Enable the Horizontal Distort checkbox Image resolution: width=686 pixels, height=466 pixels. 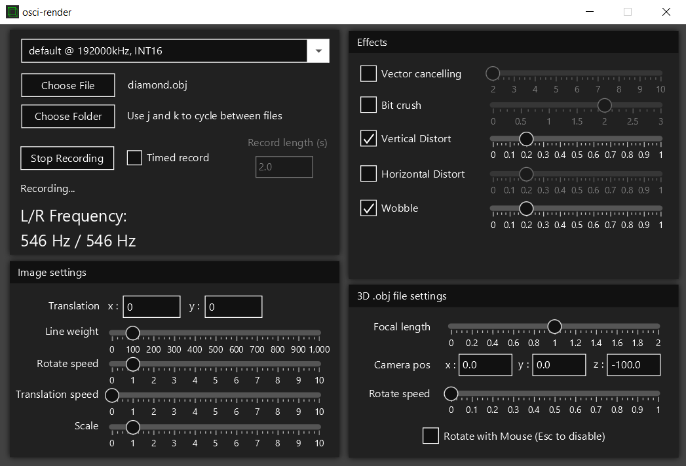coord(368,174)
